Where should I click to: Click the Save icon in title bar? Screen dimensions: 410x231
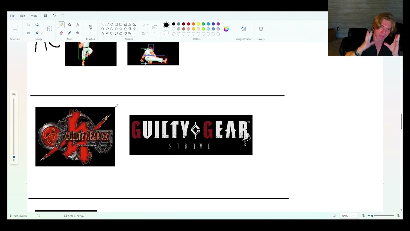[45, 15]
